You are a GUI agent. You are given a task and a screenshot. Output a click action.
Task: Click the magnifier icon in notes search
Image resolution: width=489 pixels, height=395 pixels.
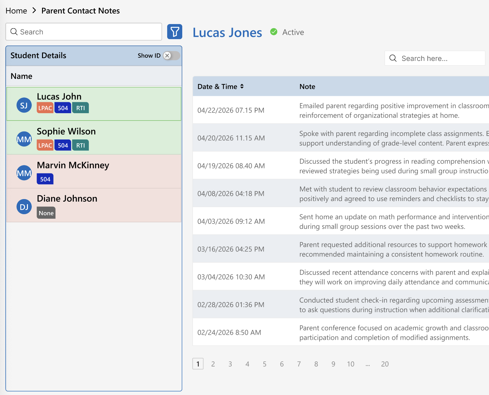point(393,58)
